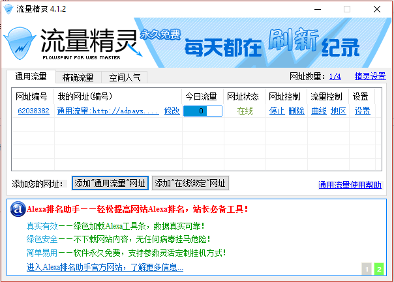Image resolution: width=394 pixels, height=282 pixels.
Task: Open 通用流量使用帮助 help link
Action: pos(350,185)
